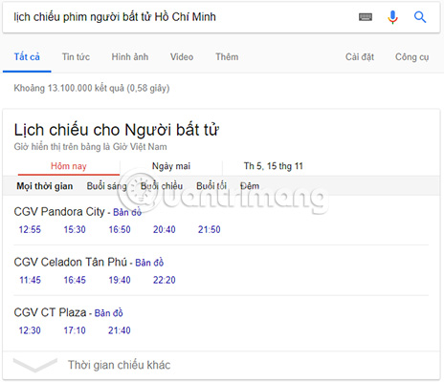Open the Video results tab

tap(182, 57)
